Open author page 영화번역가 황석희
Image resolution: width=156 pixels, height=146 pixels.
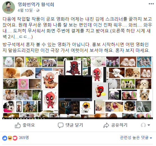[x=36, y=4]
